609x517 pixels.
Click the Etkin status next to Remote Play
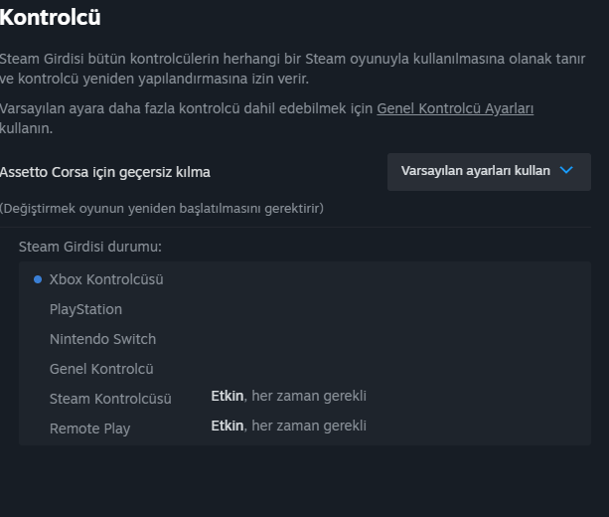click(227, 426)
